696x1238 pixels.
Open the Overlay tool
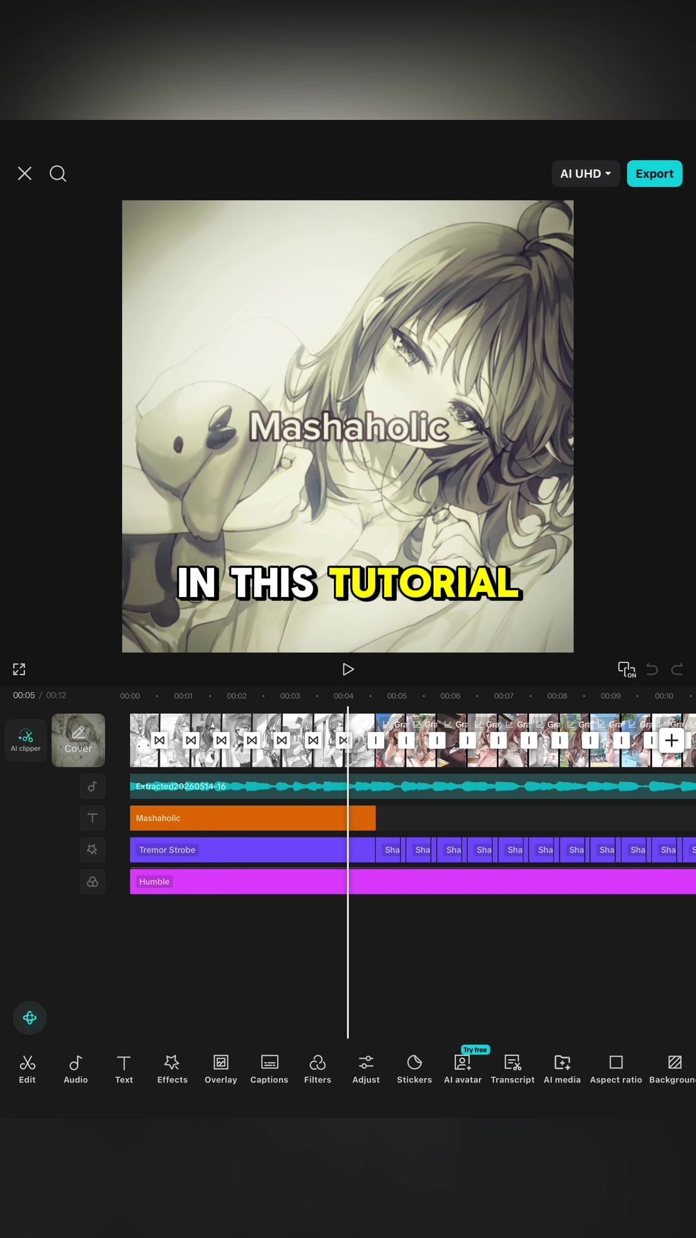pyautogui.click(x=221, y=1069)
